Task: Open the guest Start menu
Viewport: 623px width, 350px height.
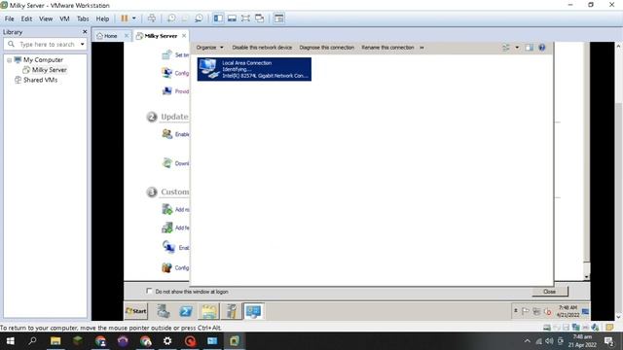Action: [136, 311]
